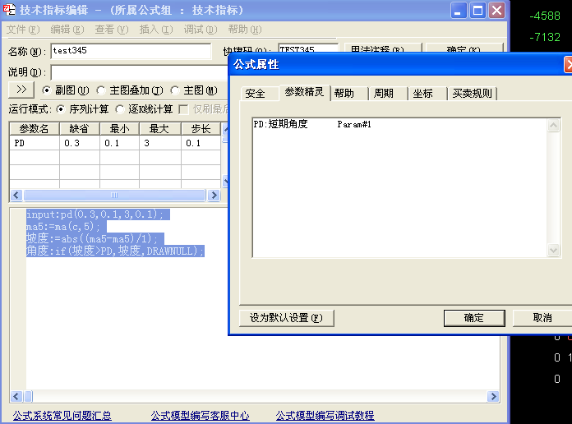572x424 pixels.
Task: Open the 插入 menu
Action: pos(155,30)
